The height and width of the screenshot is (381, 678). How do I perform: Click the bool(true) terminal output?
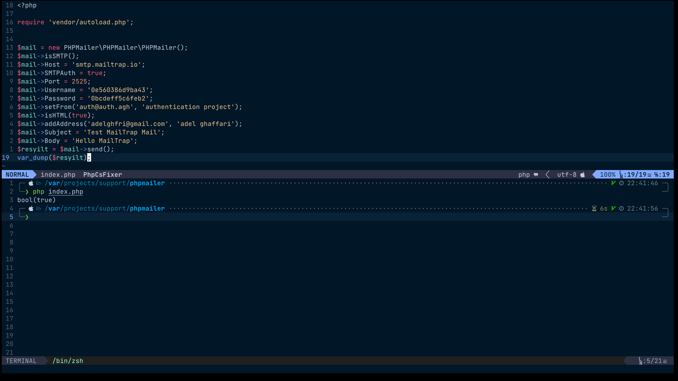click(x=37, y=200)
